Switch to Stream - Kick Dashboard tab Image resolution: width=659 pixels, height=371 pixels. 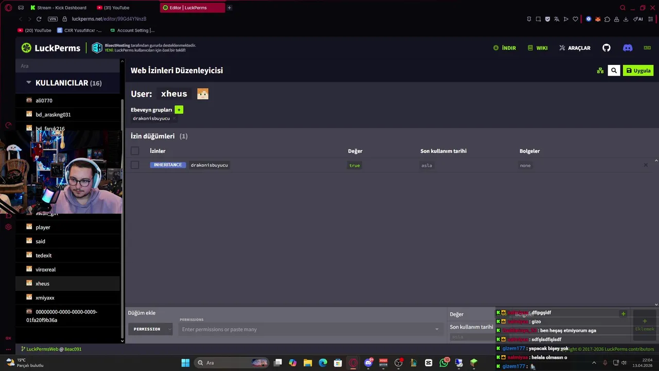pos(58,8)
